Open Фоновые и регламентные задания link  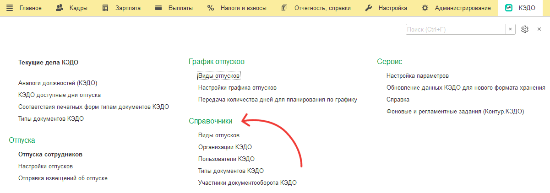455,111
